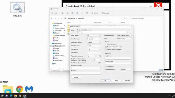Open the three-dots more menu in Explorer
The height and width of the screenshot is (98, 175).
click(x=114, y=13)
